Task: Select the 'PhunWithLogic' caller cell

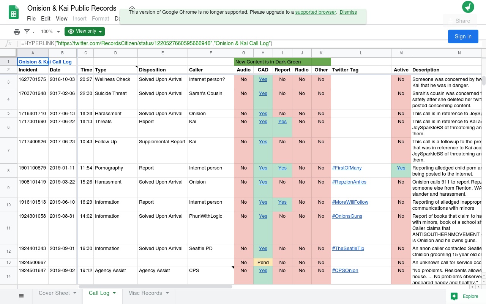Action: click(x=211, y=228)
